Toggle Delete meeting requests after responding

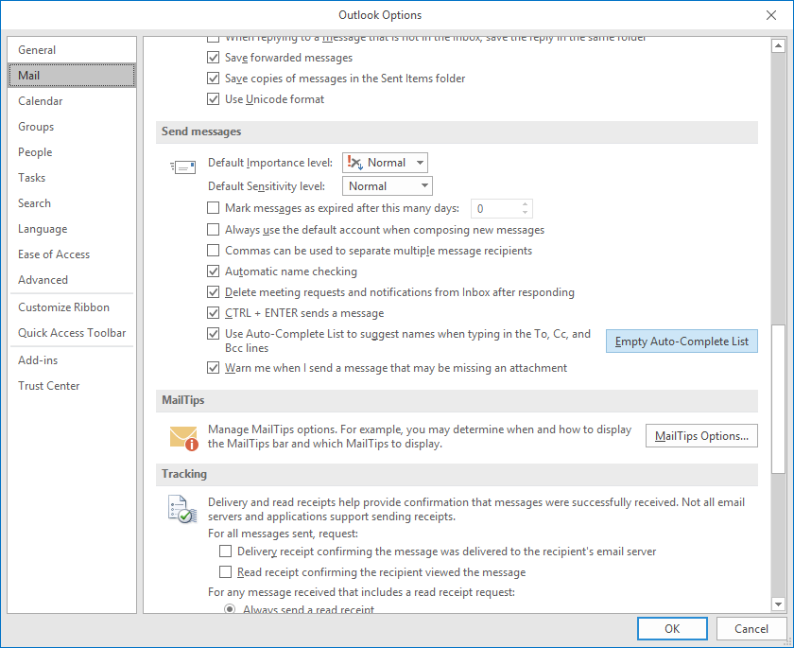pos(214,292)
